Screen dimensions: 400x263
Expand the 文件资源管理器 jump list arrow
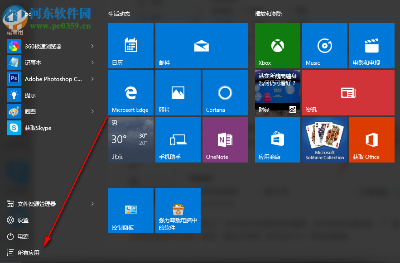coord(92,204)
